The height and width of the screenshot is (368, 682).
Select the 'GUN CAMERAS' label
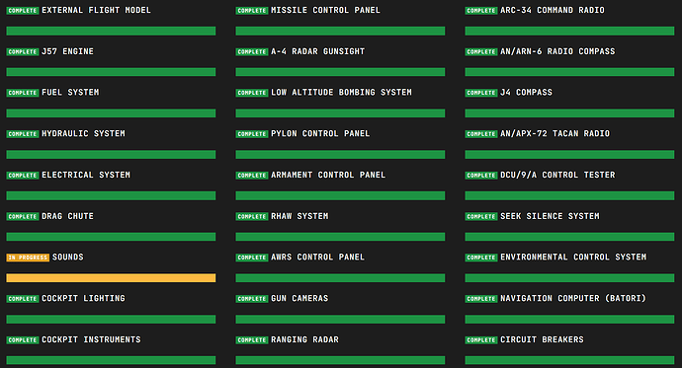point(299,298)
